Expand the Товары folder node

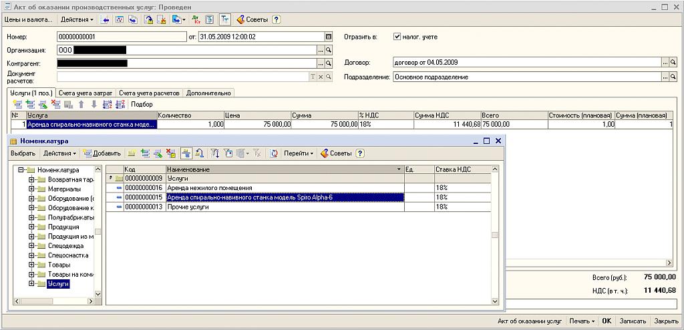(x=31, y=265)
